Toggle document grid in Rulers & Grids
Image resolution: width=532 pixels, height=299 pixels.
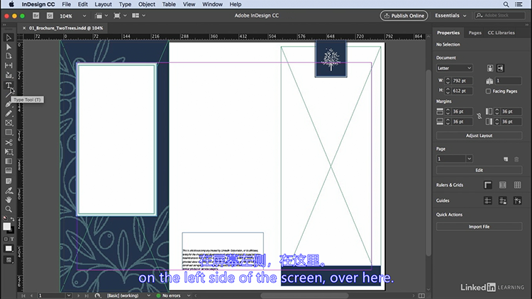(517, 185)
